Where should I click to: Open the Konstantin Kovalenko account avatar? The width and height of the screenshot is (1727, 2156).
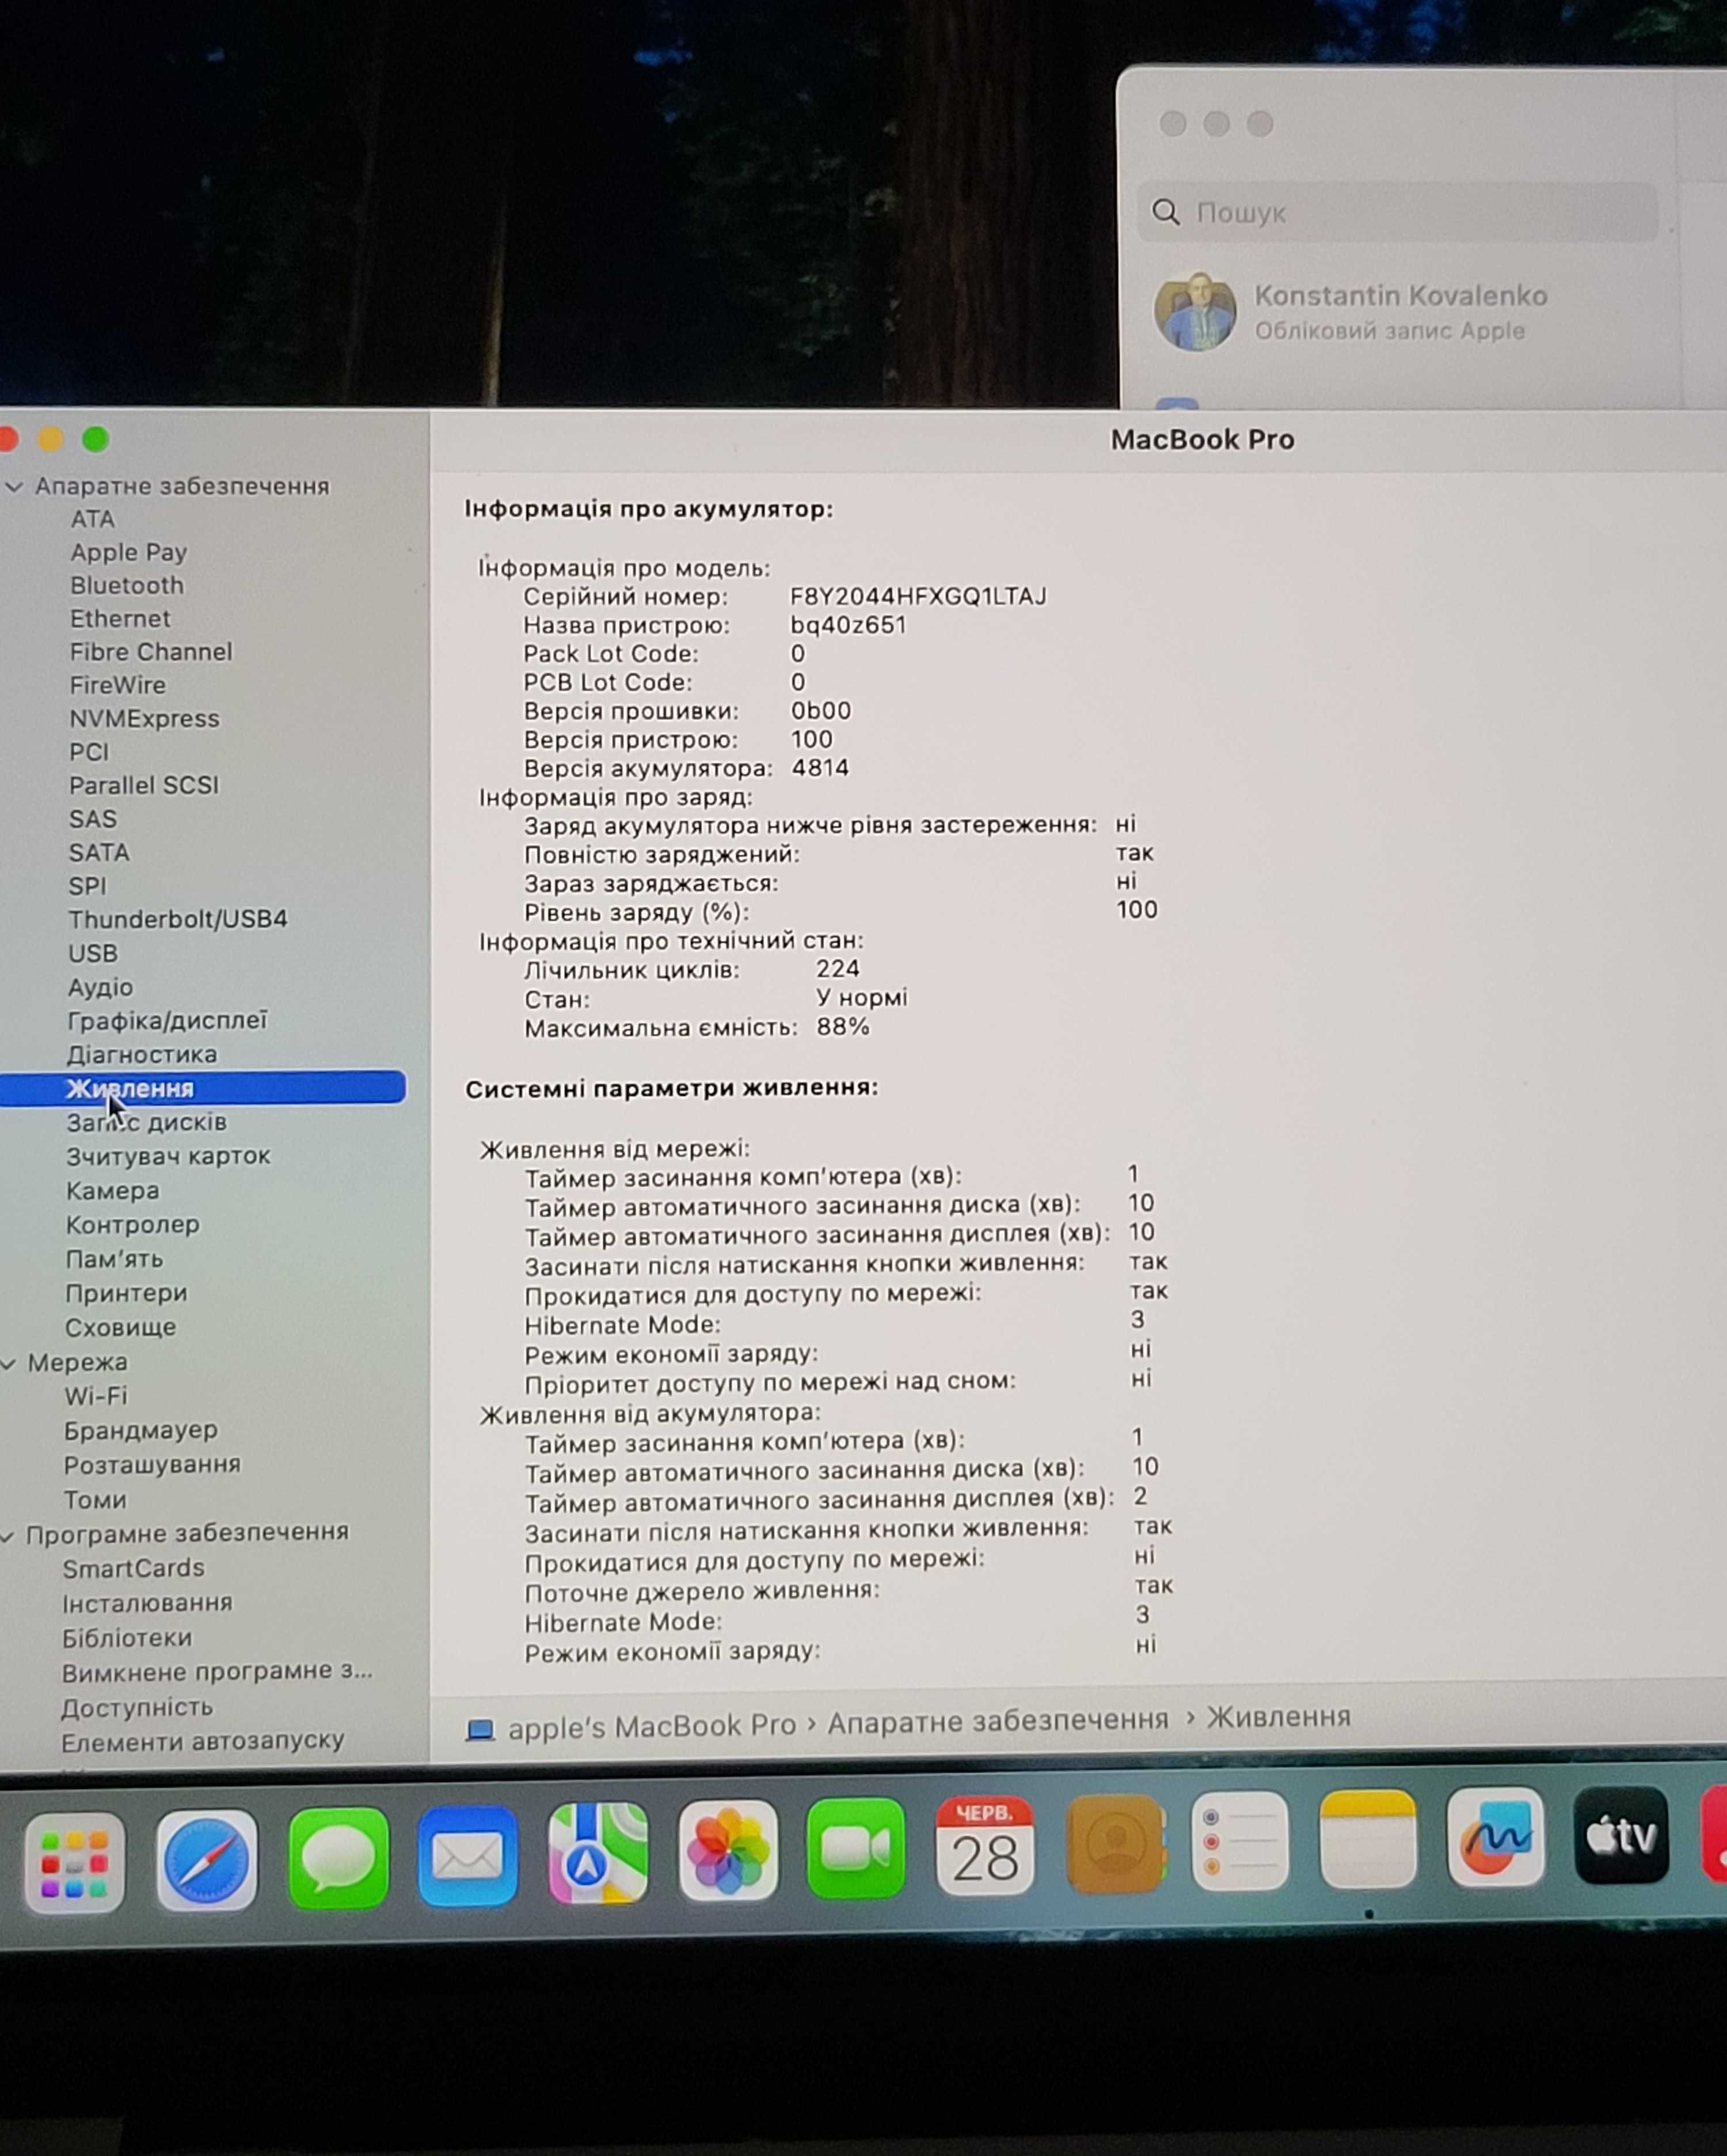pyautogui.click(x=1195, y=311)
